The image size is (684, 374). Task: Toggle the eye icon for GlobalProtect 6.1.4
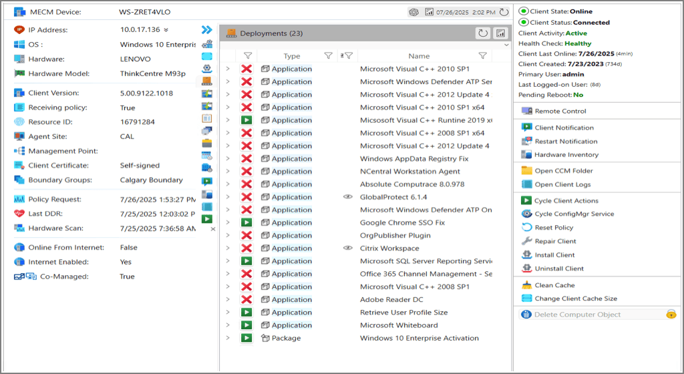(347, 197)
